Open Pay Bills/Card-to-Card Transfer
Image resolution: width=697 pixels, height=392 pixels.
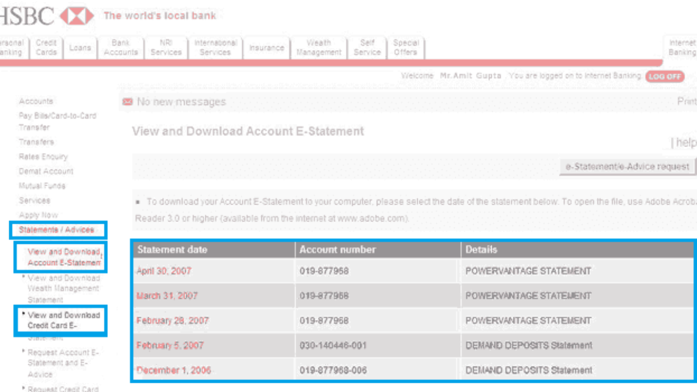[57, 121]
